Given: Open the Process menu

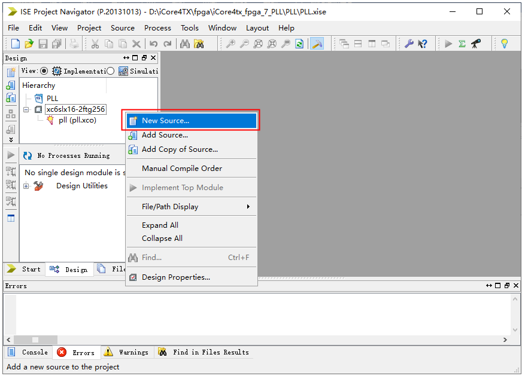Looking at the screenshot, I should (x=157, y=27).
